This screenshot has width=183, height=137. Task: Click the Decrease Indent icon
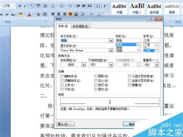pyautogui.click(x=78, y=6)
